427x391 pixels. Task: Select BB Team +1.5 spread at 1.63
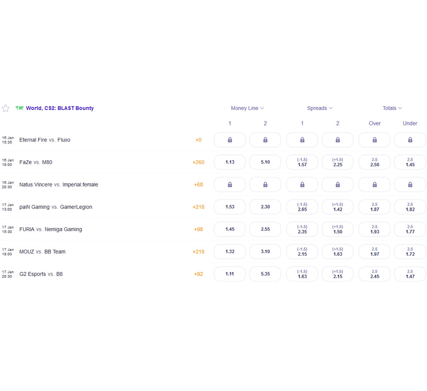coord(337,252)
